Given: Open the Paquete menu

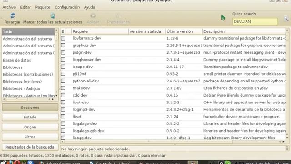Looking at the screenshot, I should tap(43, 7).
